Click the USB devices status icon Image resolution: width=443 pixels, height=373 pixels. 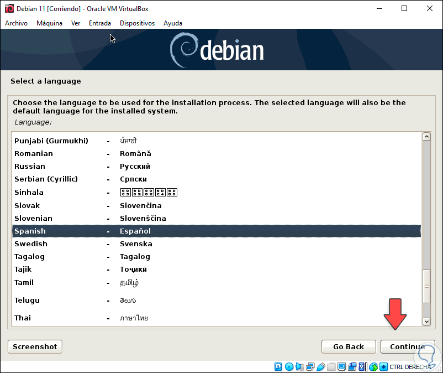click(321, 367)
